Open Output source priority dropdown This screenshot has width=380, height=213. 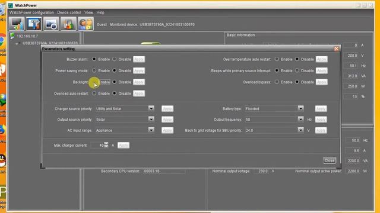(151, 120)
